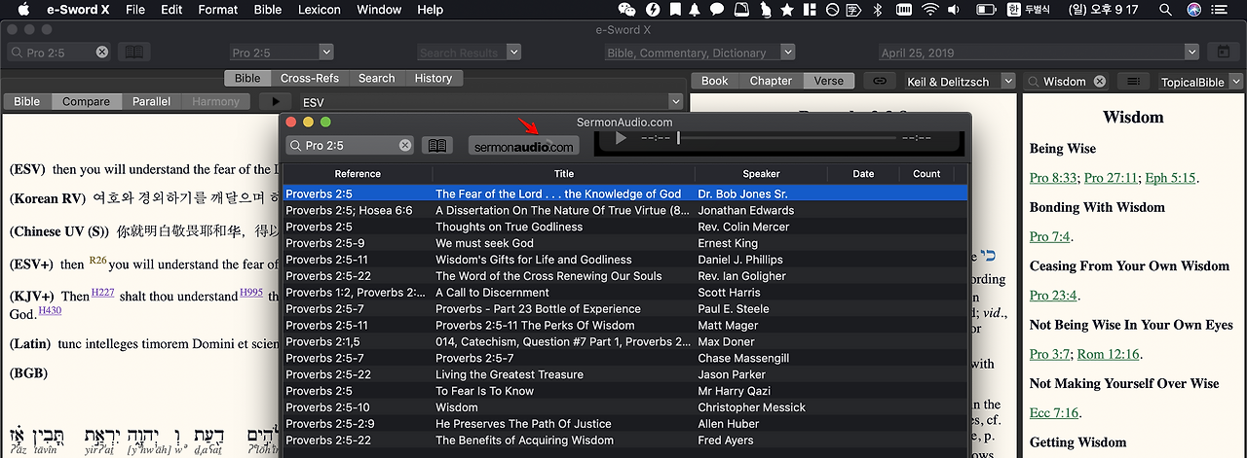Open the H227 Strong's number link
Screen dimensions: 1247x458
[102, 291]
